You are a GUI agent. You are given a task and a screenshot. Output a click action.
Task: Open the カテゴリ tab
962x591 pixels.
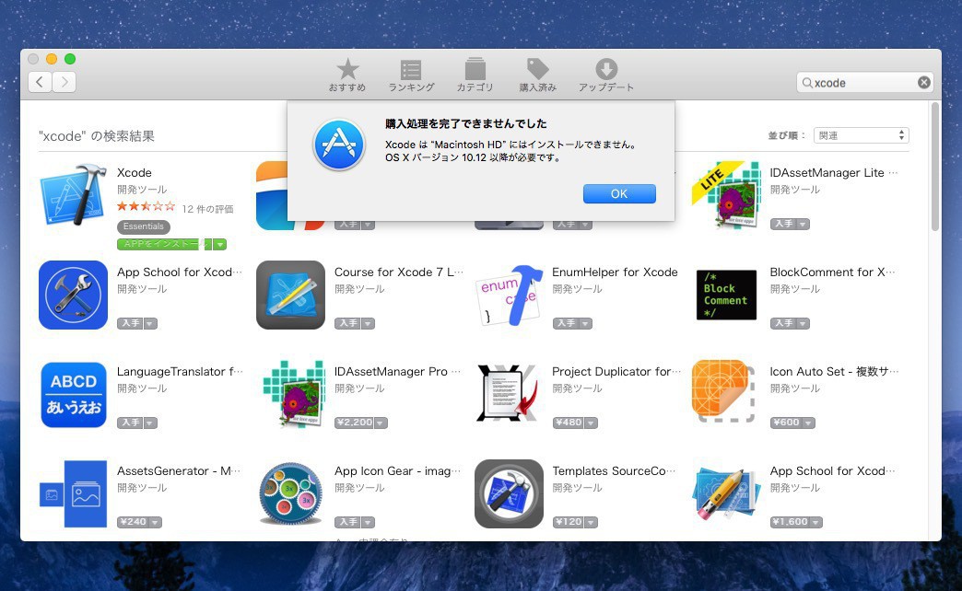coord(475,75)
